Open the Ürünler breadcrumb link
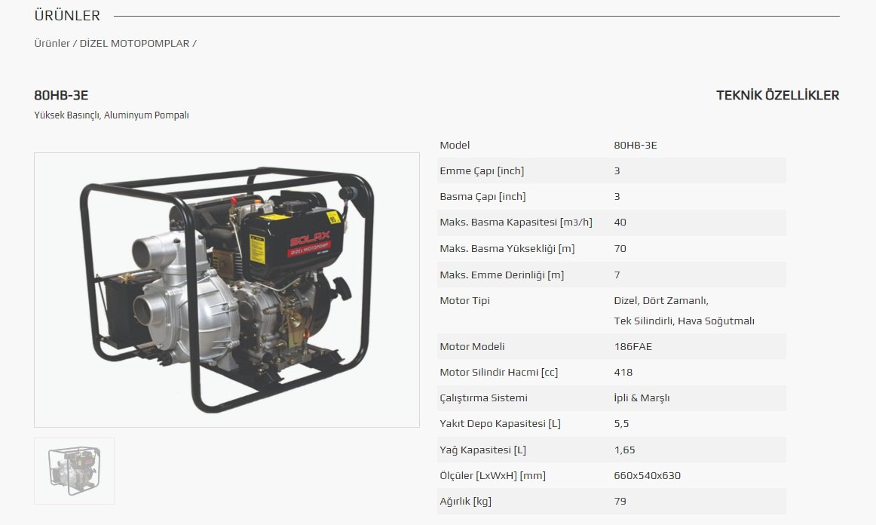The image size is (876, 525). pyautogui.click(x=52, y=43)
